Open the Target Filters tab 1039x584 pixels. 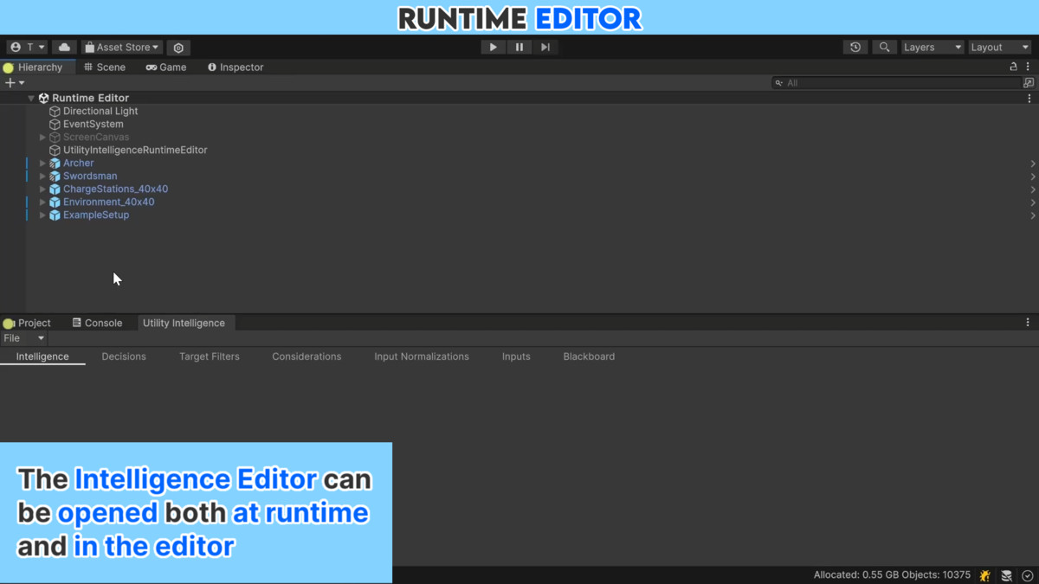tap(210, 356)
